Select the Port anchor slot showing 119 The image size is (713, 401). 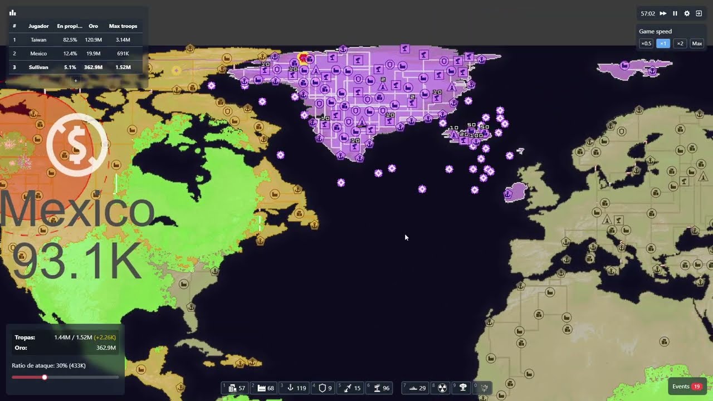294,388
